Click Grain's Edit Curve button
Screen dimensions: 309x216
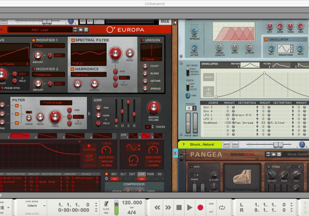point(209,92)
